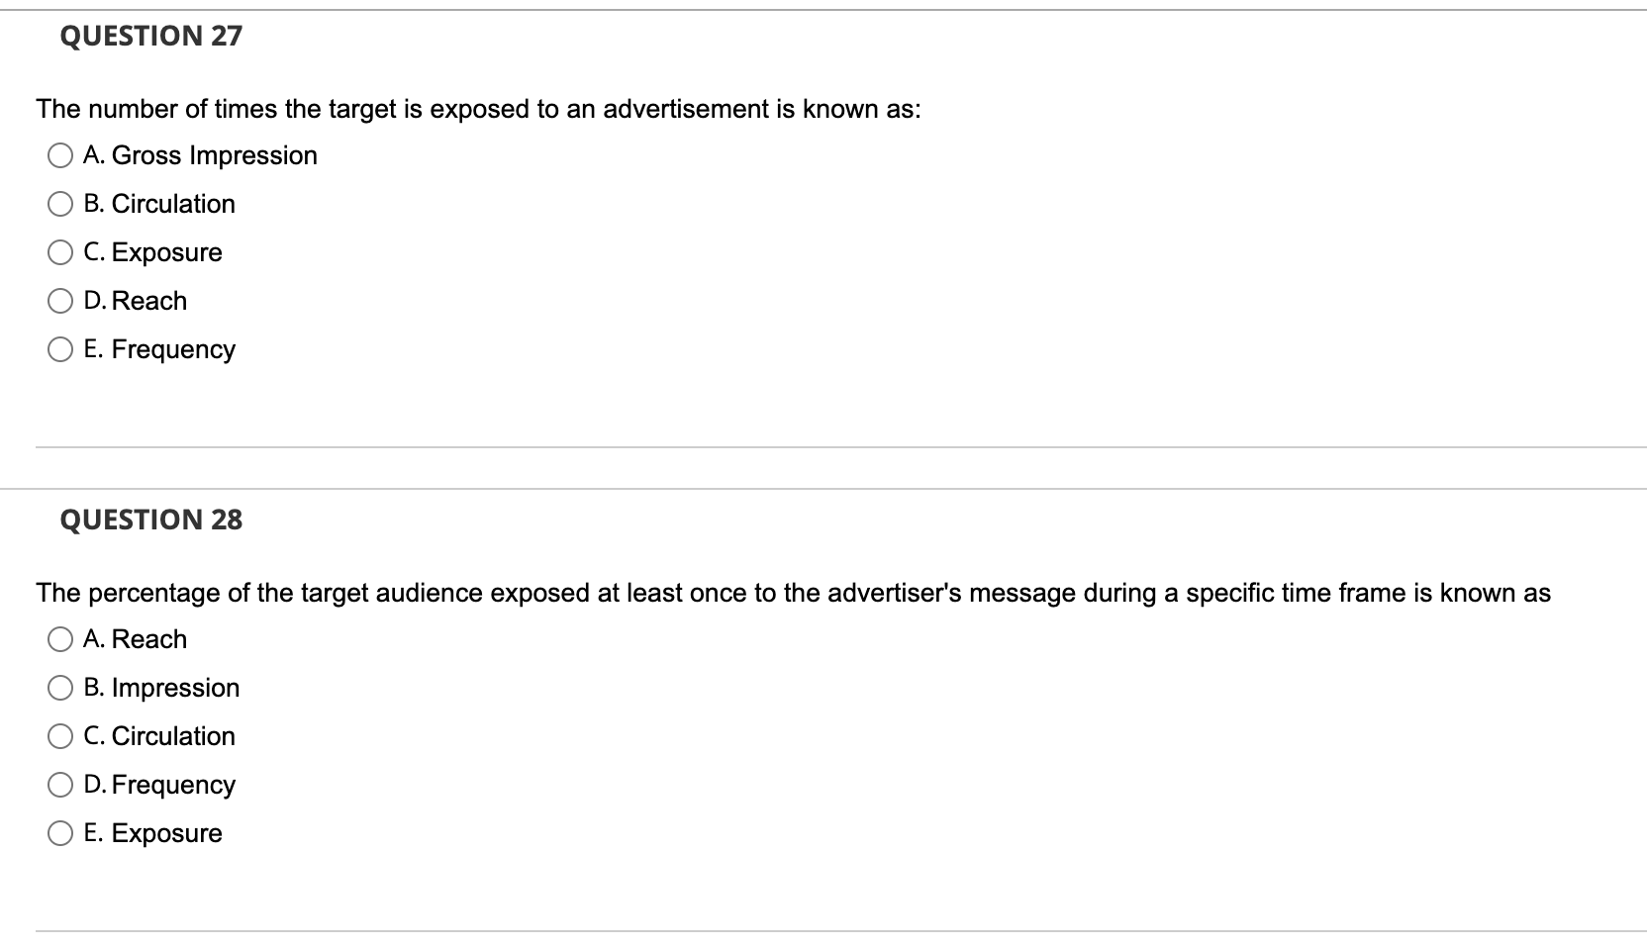Choose Circulation radio button in Question 27
The height and width of the screenshot is (948, 1647).
pos(60,205)
